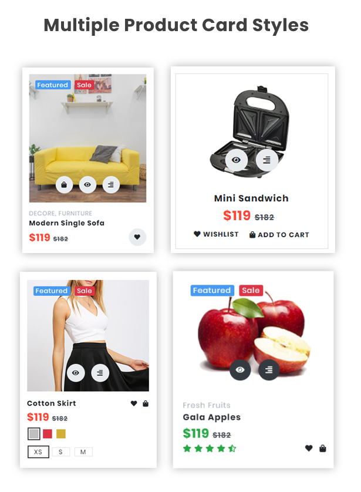Viewport: 361px width, 492px height.
Task: Select size XS for Cotton Skirt
Action: (38, 452)
